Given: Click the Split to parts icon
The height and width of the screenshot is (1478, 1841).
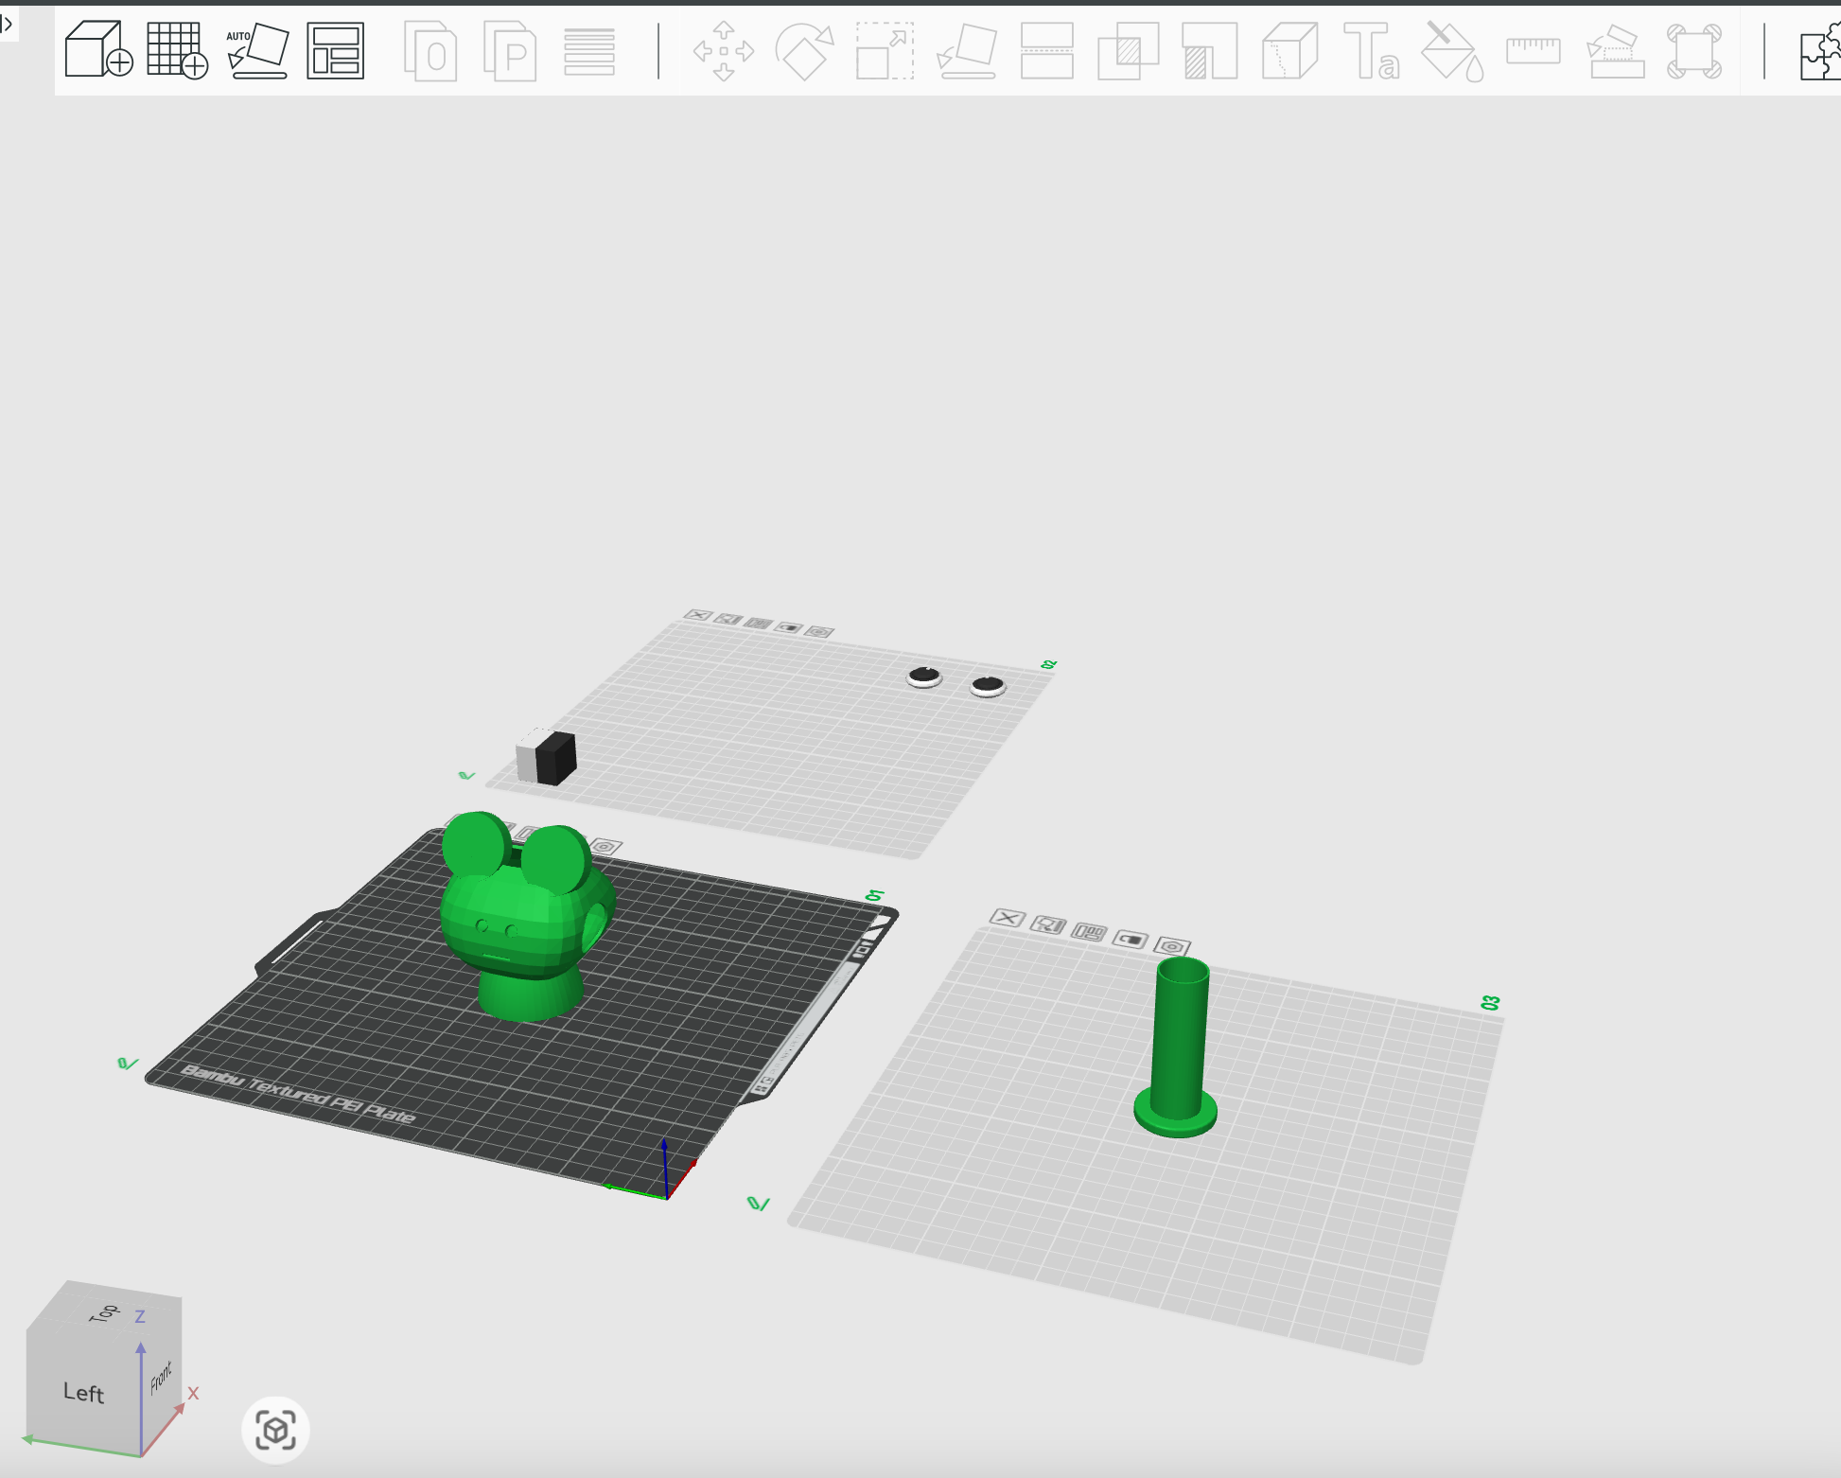Looking at the screenshot, I should point(510,51).
